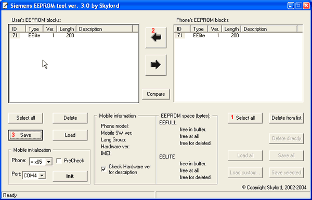
Task: Click Select all for Phone's EEPROM blocks
Action: 245,118
